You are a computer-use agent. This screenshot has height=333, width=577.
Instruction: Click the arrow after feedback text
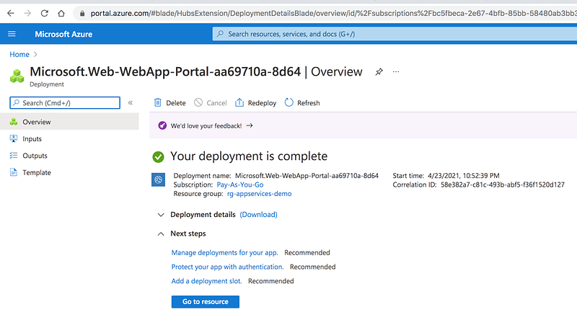250,125
